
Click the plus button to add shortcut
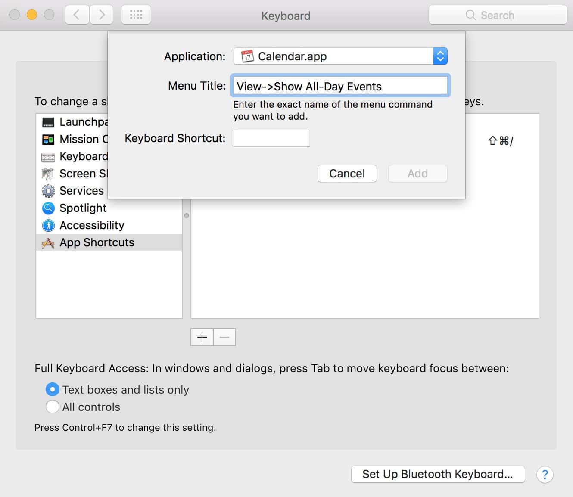point(202,337)
